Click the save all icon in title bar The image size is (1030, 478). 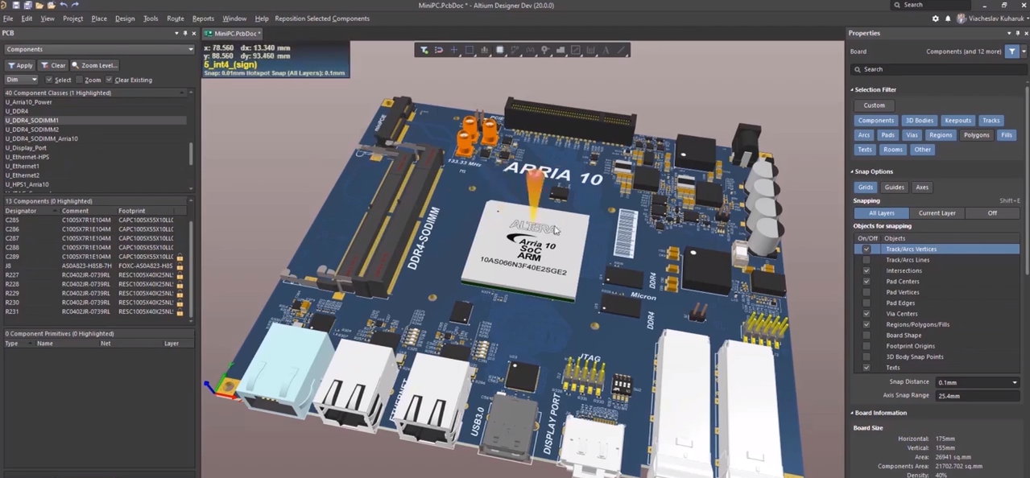(x=28, y=5)
